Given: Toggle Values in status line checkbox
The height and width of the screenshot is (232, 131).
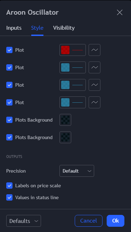Looking at the screenshot, I should click(x=9, y=197).
